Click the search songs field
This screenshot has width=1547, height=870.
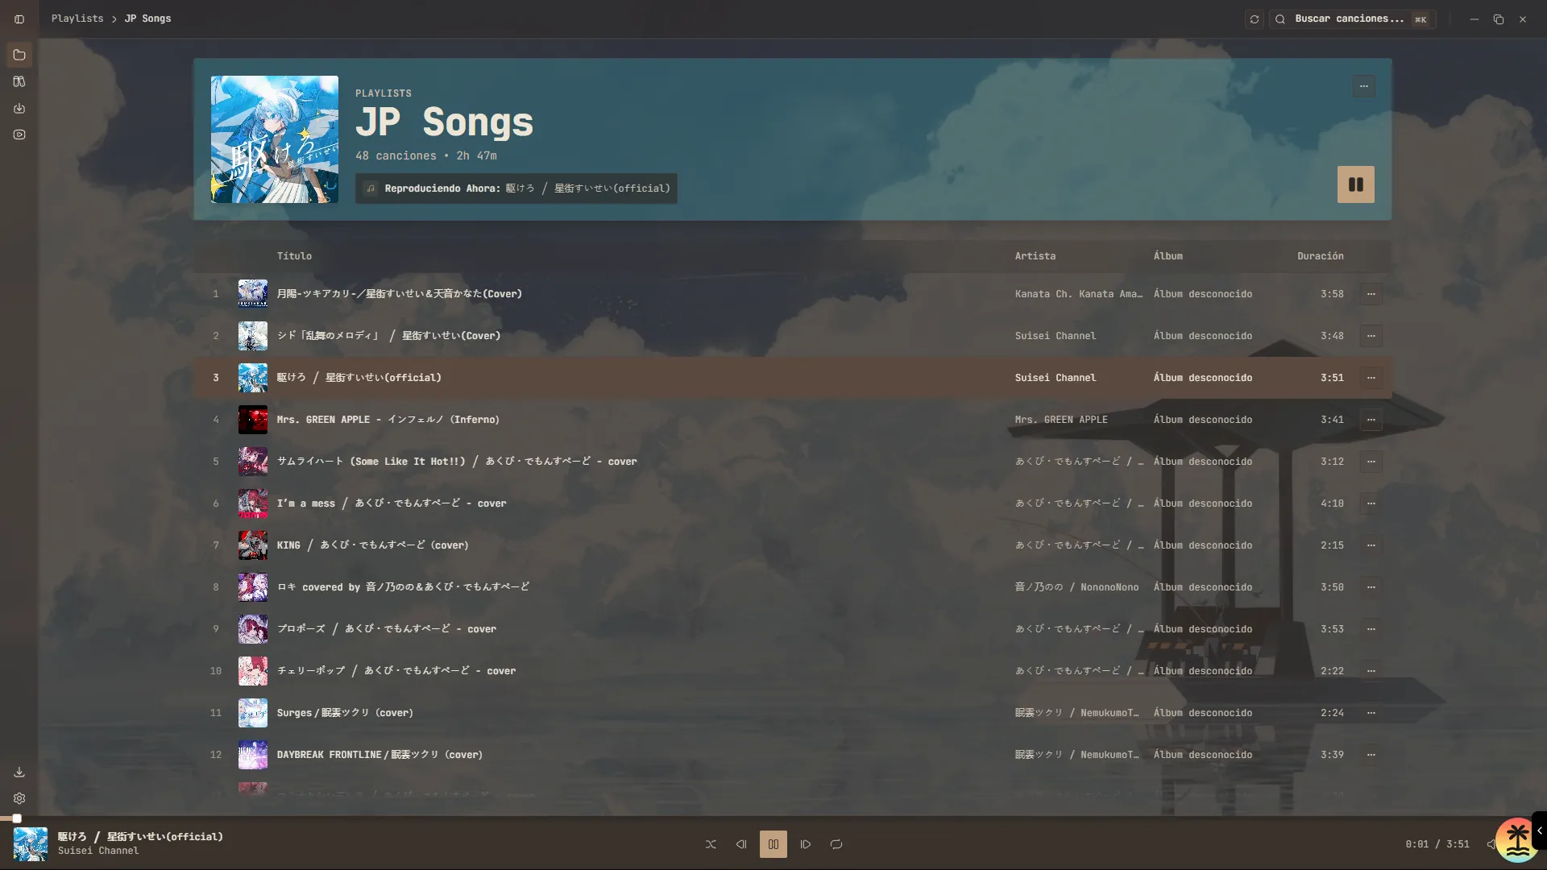[1352, 19]
